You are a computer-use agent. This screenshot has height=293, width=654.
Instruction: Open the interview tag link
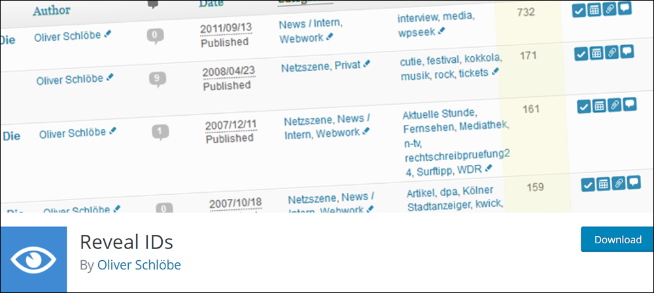click(418, 18)
